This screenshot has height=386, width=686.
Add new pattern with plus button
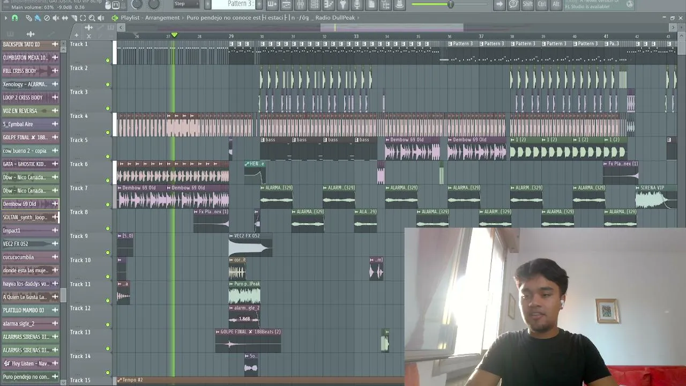point(259,4)
